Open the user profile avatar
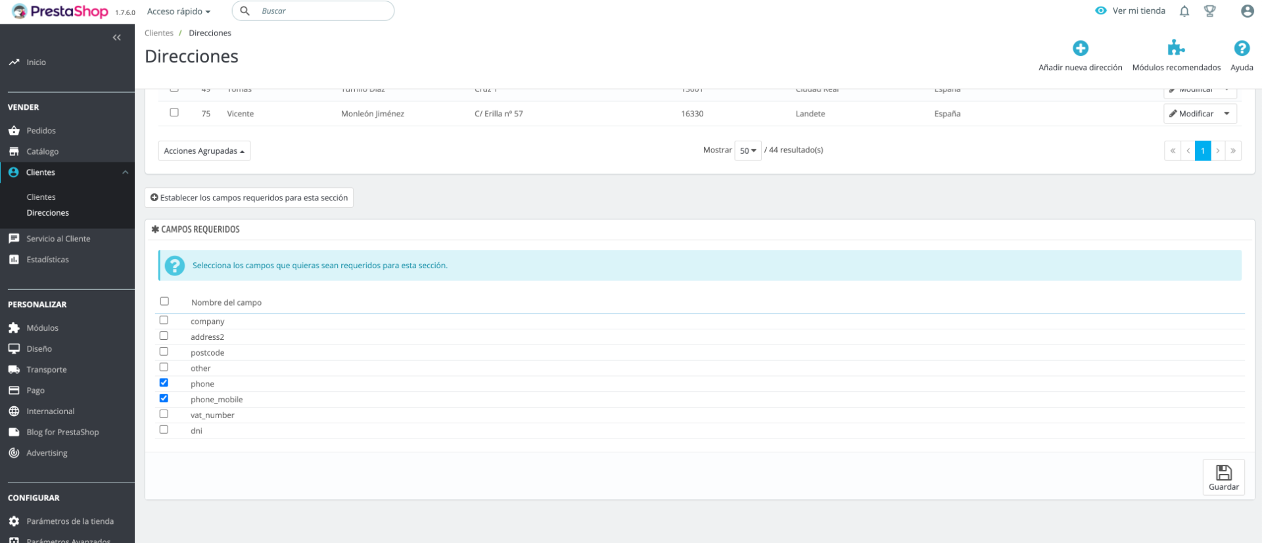Screen dimensions: 1262x543 click(1247, 11)
